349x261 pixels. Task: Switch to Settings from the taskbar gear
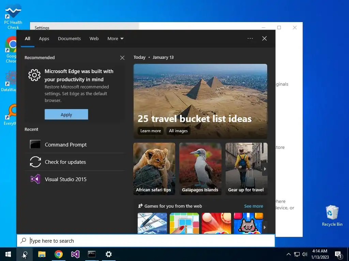pos(109,254)
